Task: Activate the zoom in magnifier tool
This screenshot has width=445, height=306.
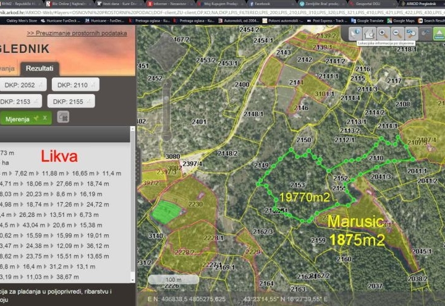Action: (383, 34)
